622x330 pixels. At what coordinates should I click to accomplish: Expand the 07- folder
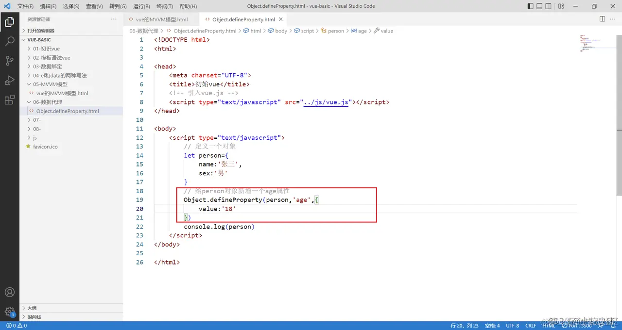click(71, 120)
